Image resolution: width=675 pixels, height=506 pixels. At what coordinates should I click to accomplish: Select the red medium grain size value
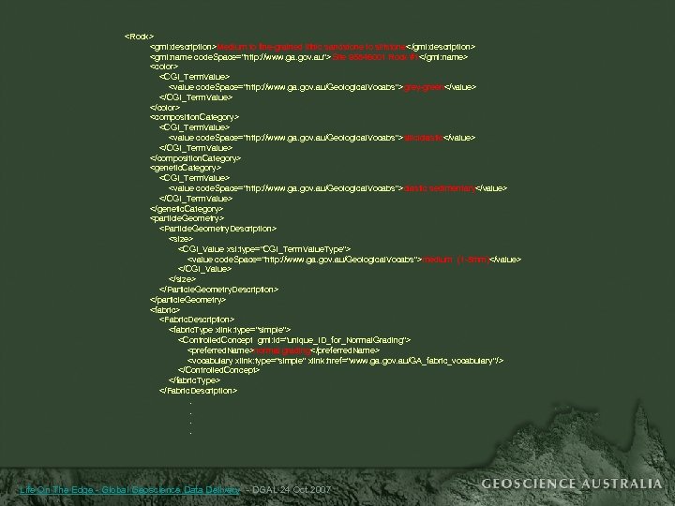pyautogui.click(x=457, y=260)
